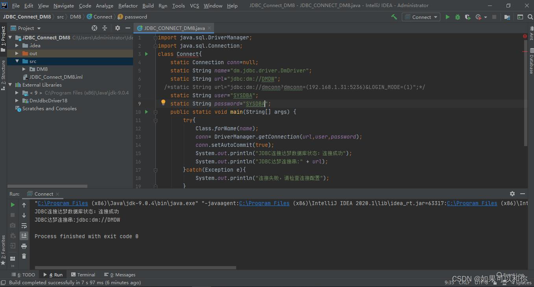Open the Terminal tool window
Viewport: 534px width, 287px height.
pos(83,275)
